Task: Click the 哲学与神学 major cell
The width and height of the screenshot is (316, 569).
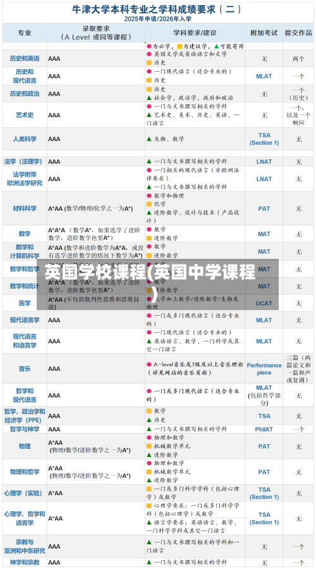Action: tap(25, 429)
